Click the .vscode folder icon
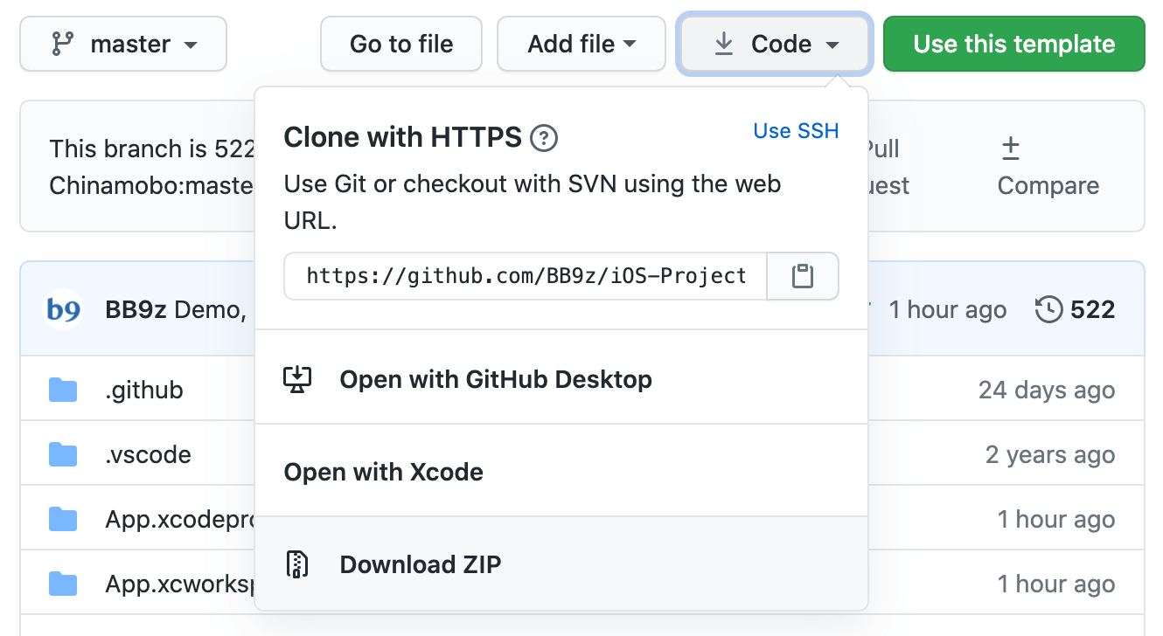This screenshot has height=636, width=1163. 63,454
